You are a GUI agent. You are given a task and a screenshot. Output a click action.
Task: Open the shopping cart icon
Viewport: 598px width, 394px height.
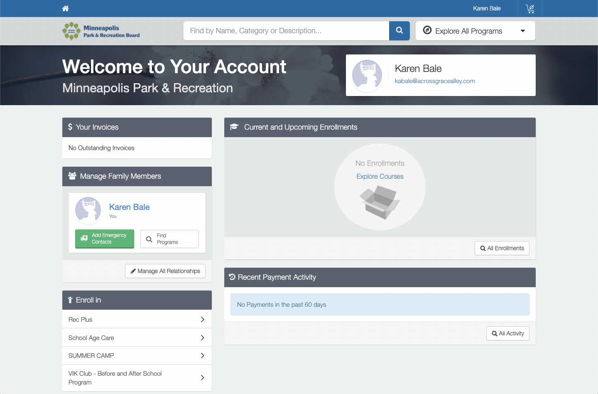pyautogui.click(x=530, y=8)
